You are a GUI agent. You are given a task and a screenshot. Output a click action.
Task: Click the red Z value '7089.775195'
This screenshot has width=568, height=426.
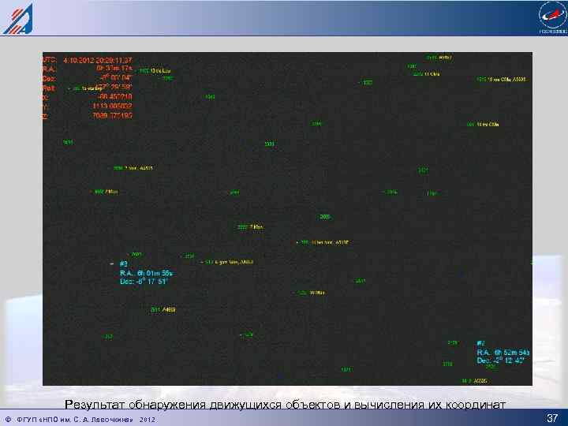point(112,115)
